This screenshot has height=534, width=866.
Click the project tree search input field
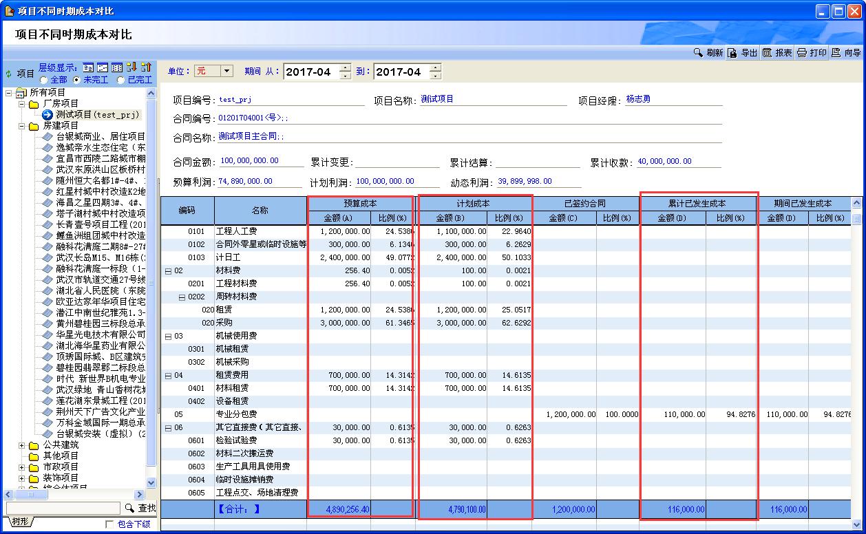(63, 508)
